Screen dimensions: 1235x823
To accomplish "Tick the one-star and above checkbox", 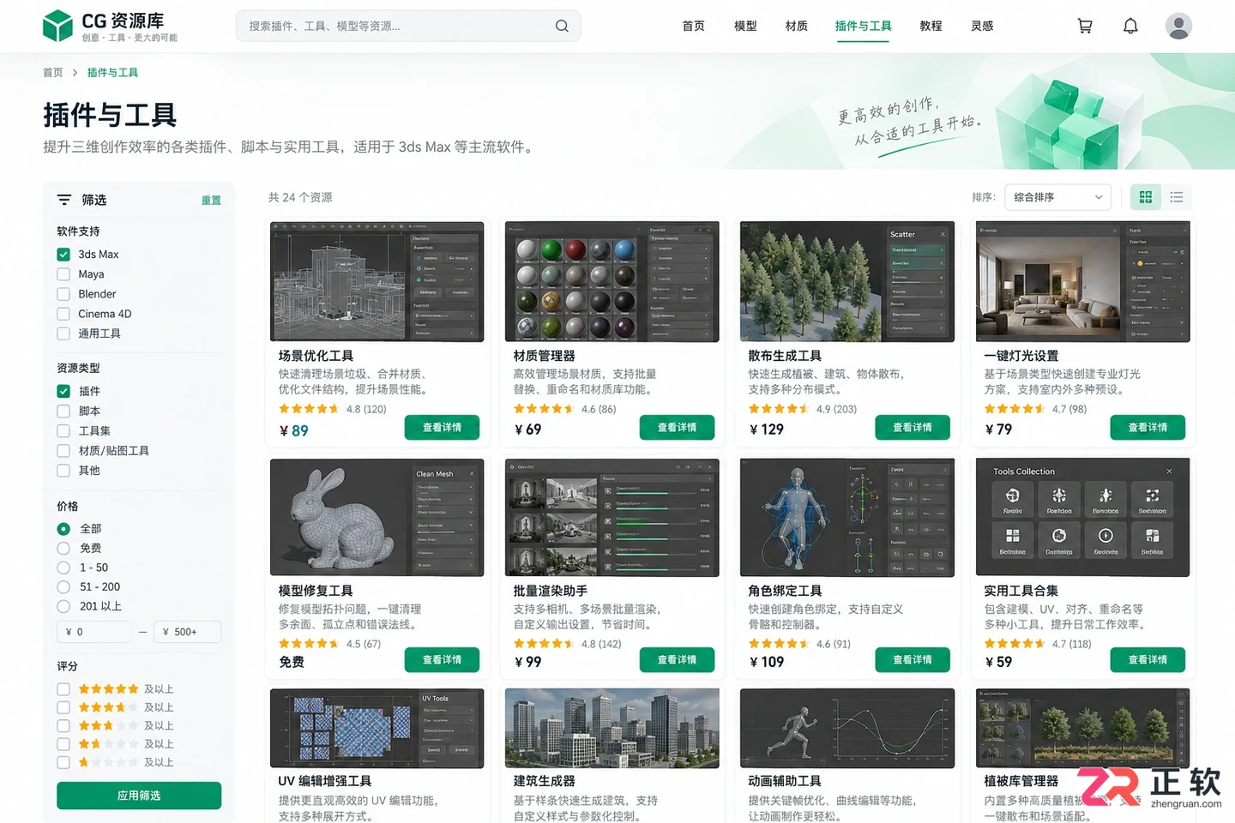I will click(63, 762).
